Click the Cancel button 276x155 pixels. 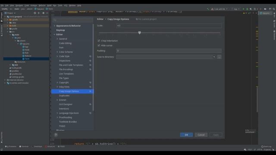[201, 135]
